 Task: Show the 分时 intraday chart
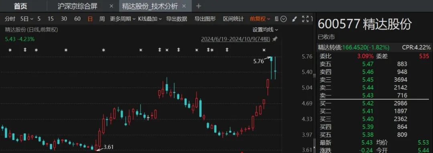[x=10, y=19]
